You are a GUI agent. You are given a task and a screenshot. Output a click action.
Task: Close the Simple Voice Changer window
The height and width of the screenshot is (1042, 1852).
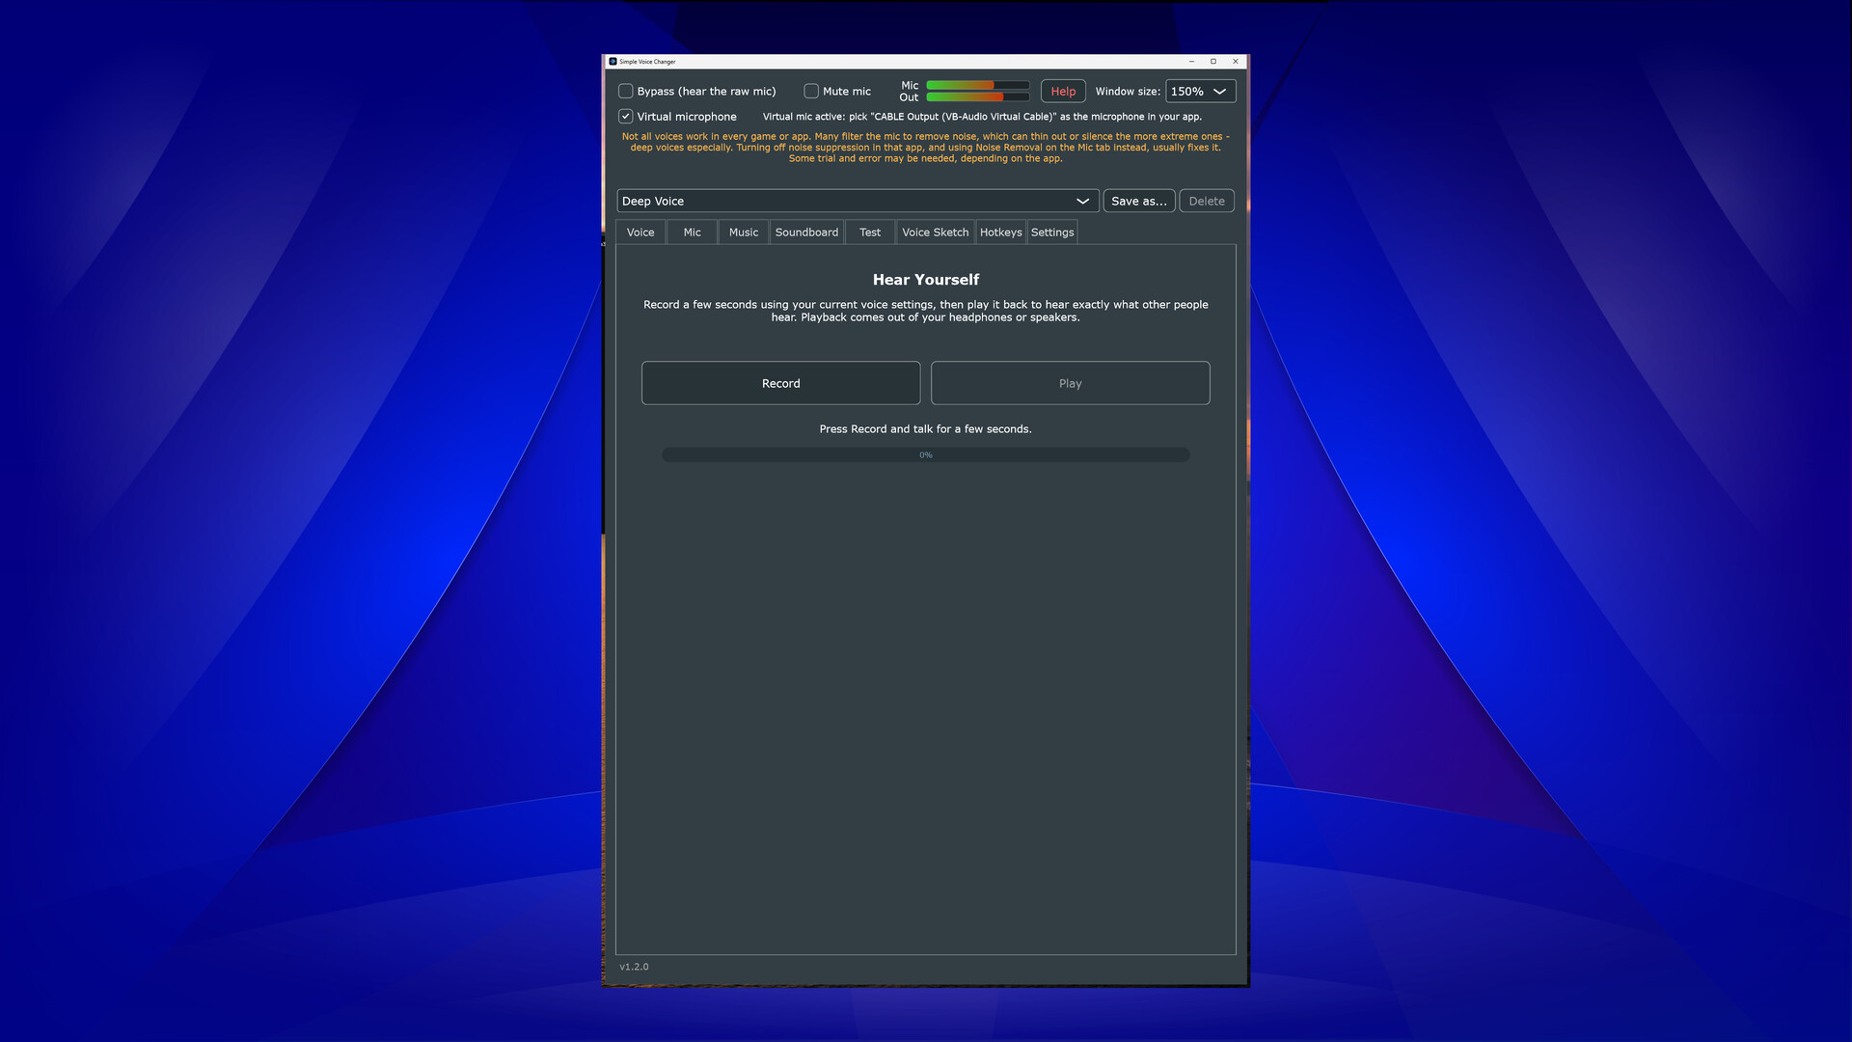point(1236,62)
